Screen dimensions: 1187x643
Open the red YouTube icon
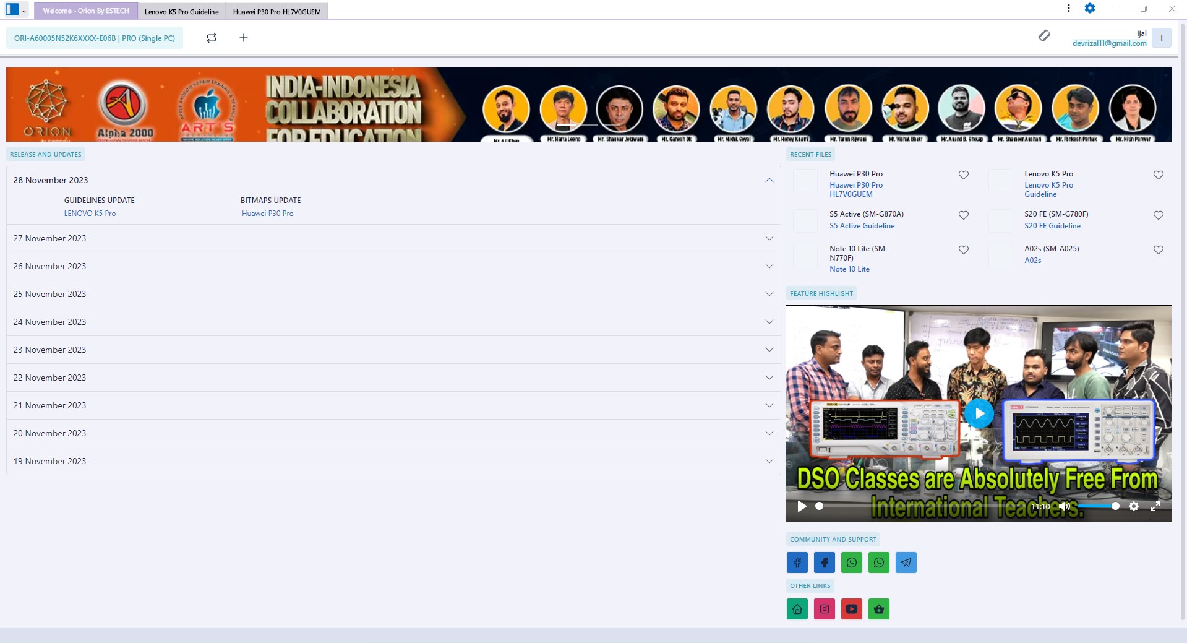(x=852, y=609)
